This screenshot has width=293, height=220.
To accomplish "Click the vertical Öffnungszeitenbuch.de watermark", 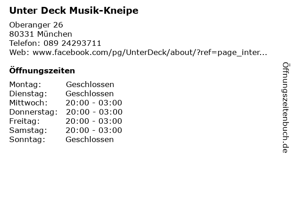I will coord(286,108).
